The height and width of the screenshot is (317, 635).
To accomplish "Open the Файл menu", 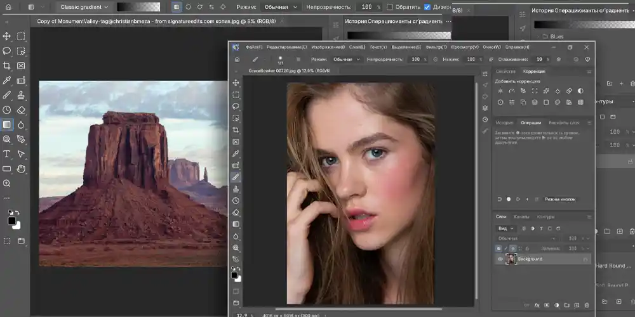I will (254, 48).
